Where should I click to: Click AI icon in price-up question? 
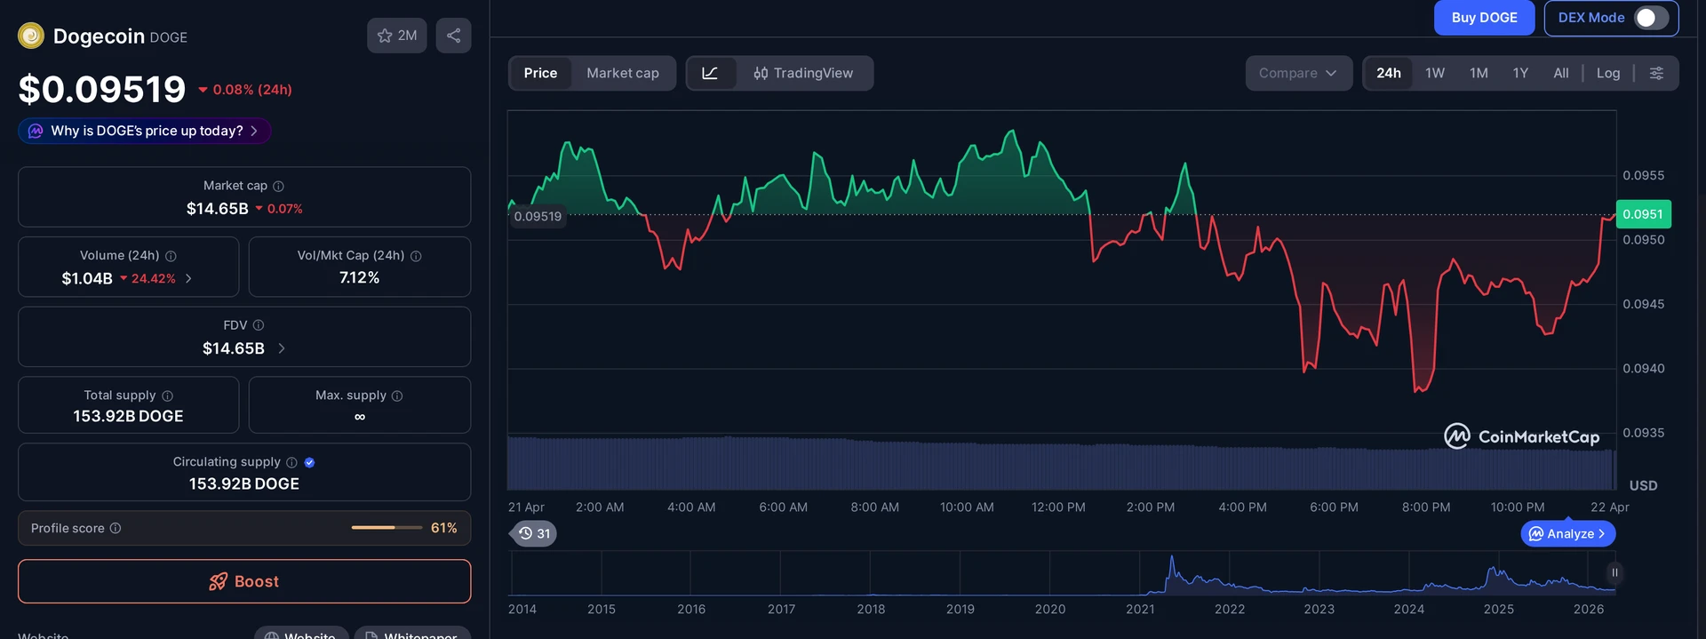(36, 131)
